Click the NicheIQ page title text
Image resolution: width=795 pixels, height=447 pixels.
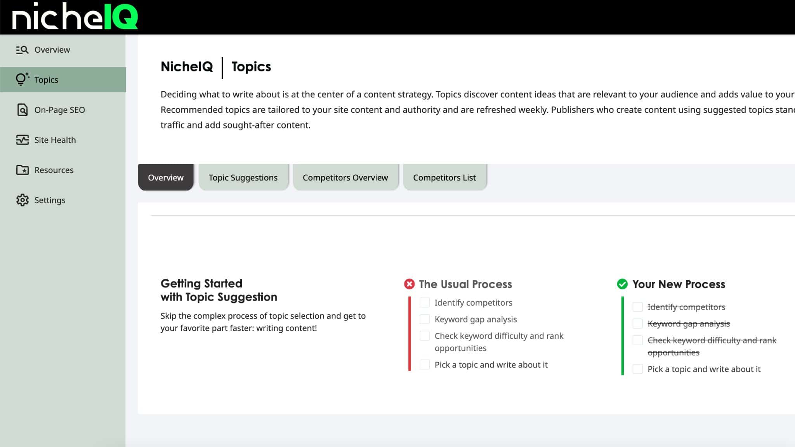coord(187,67)
